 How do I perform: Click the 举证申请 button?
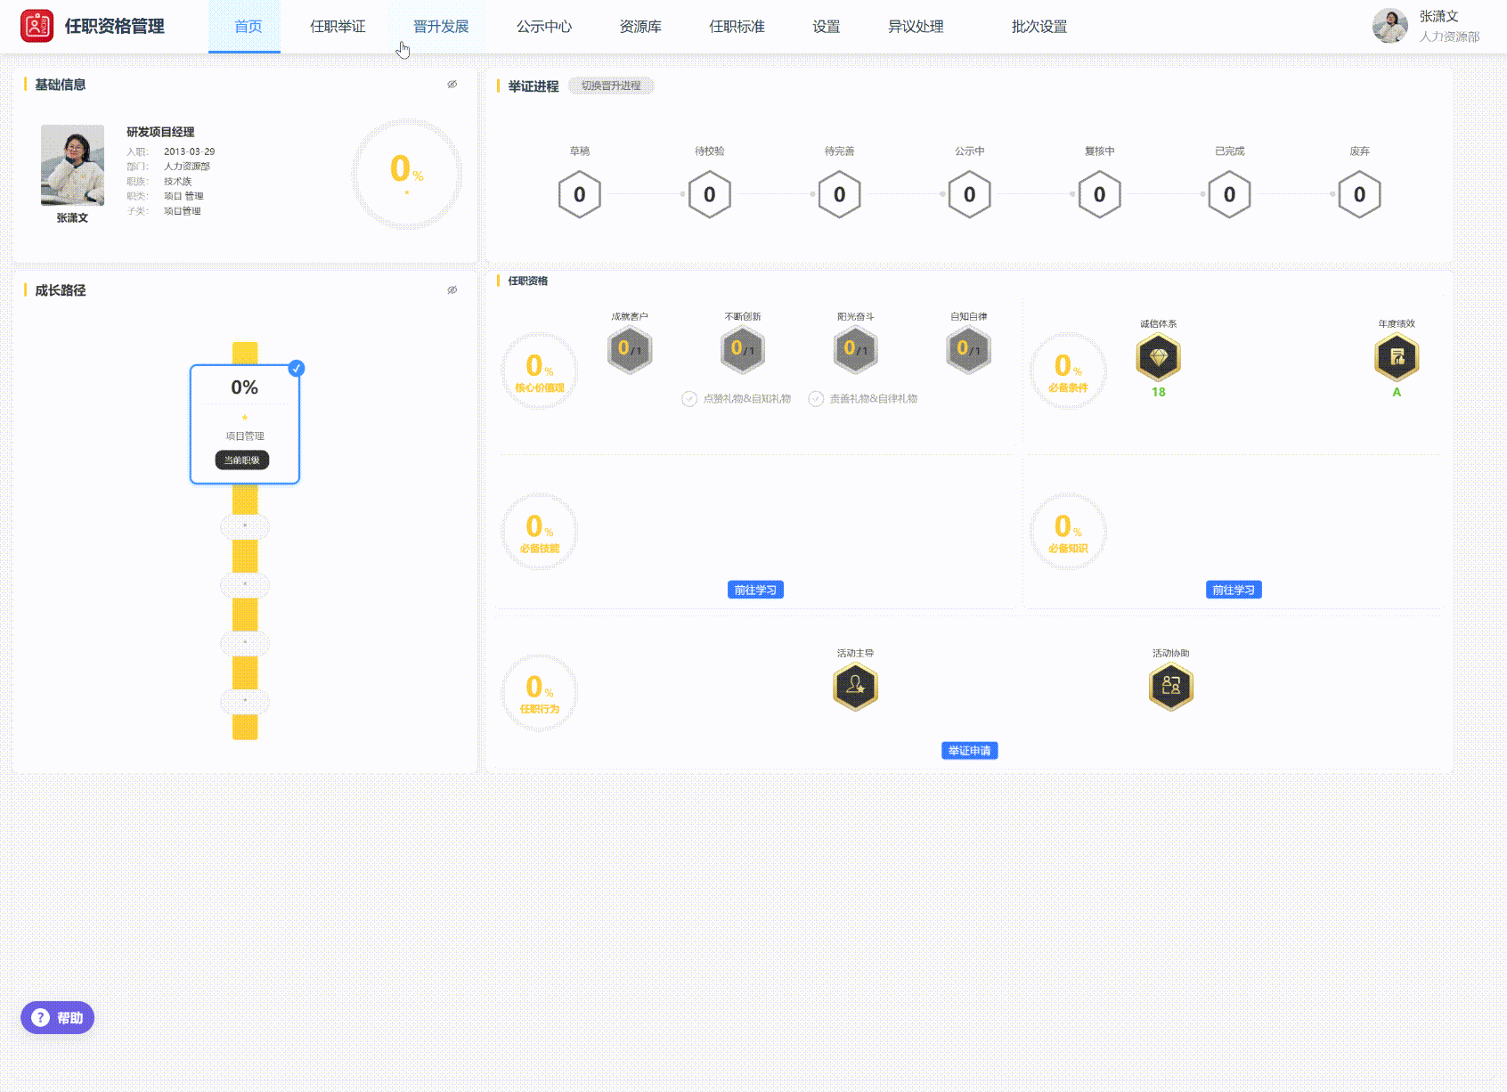point(969,751)
